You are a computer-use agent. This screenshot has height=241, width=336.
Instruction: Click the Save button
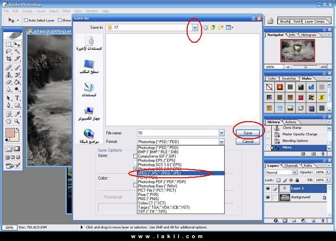click(x=248, y=133)
